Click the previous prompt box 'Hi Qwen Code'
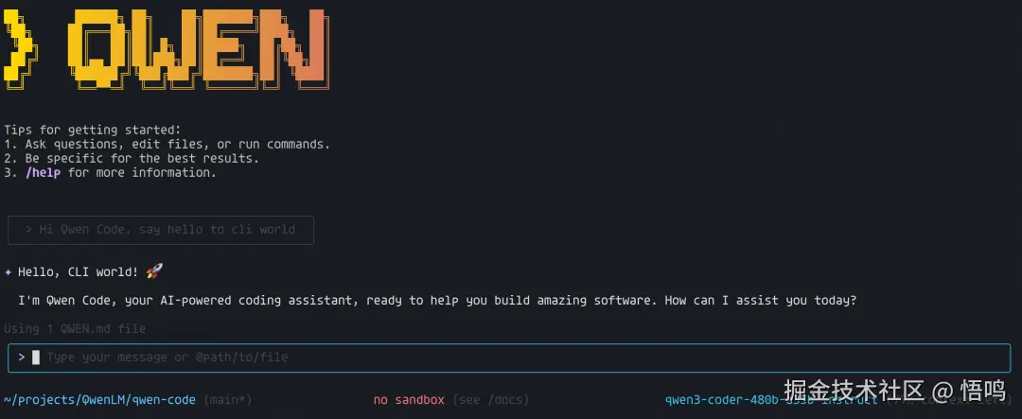The image size is (1022, 419). [160, 230]
